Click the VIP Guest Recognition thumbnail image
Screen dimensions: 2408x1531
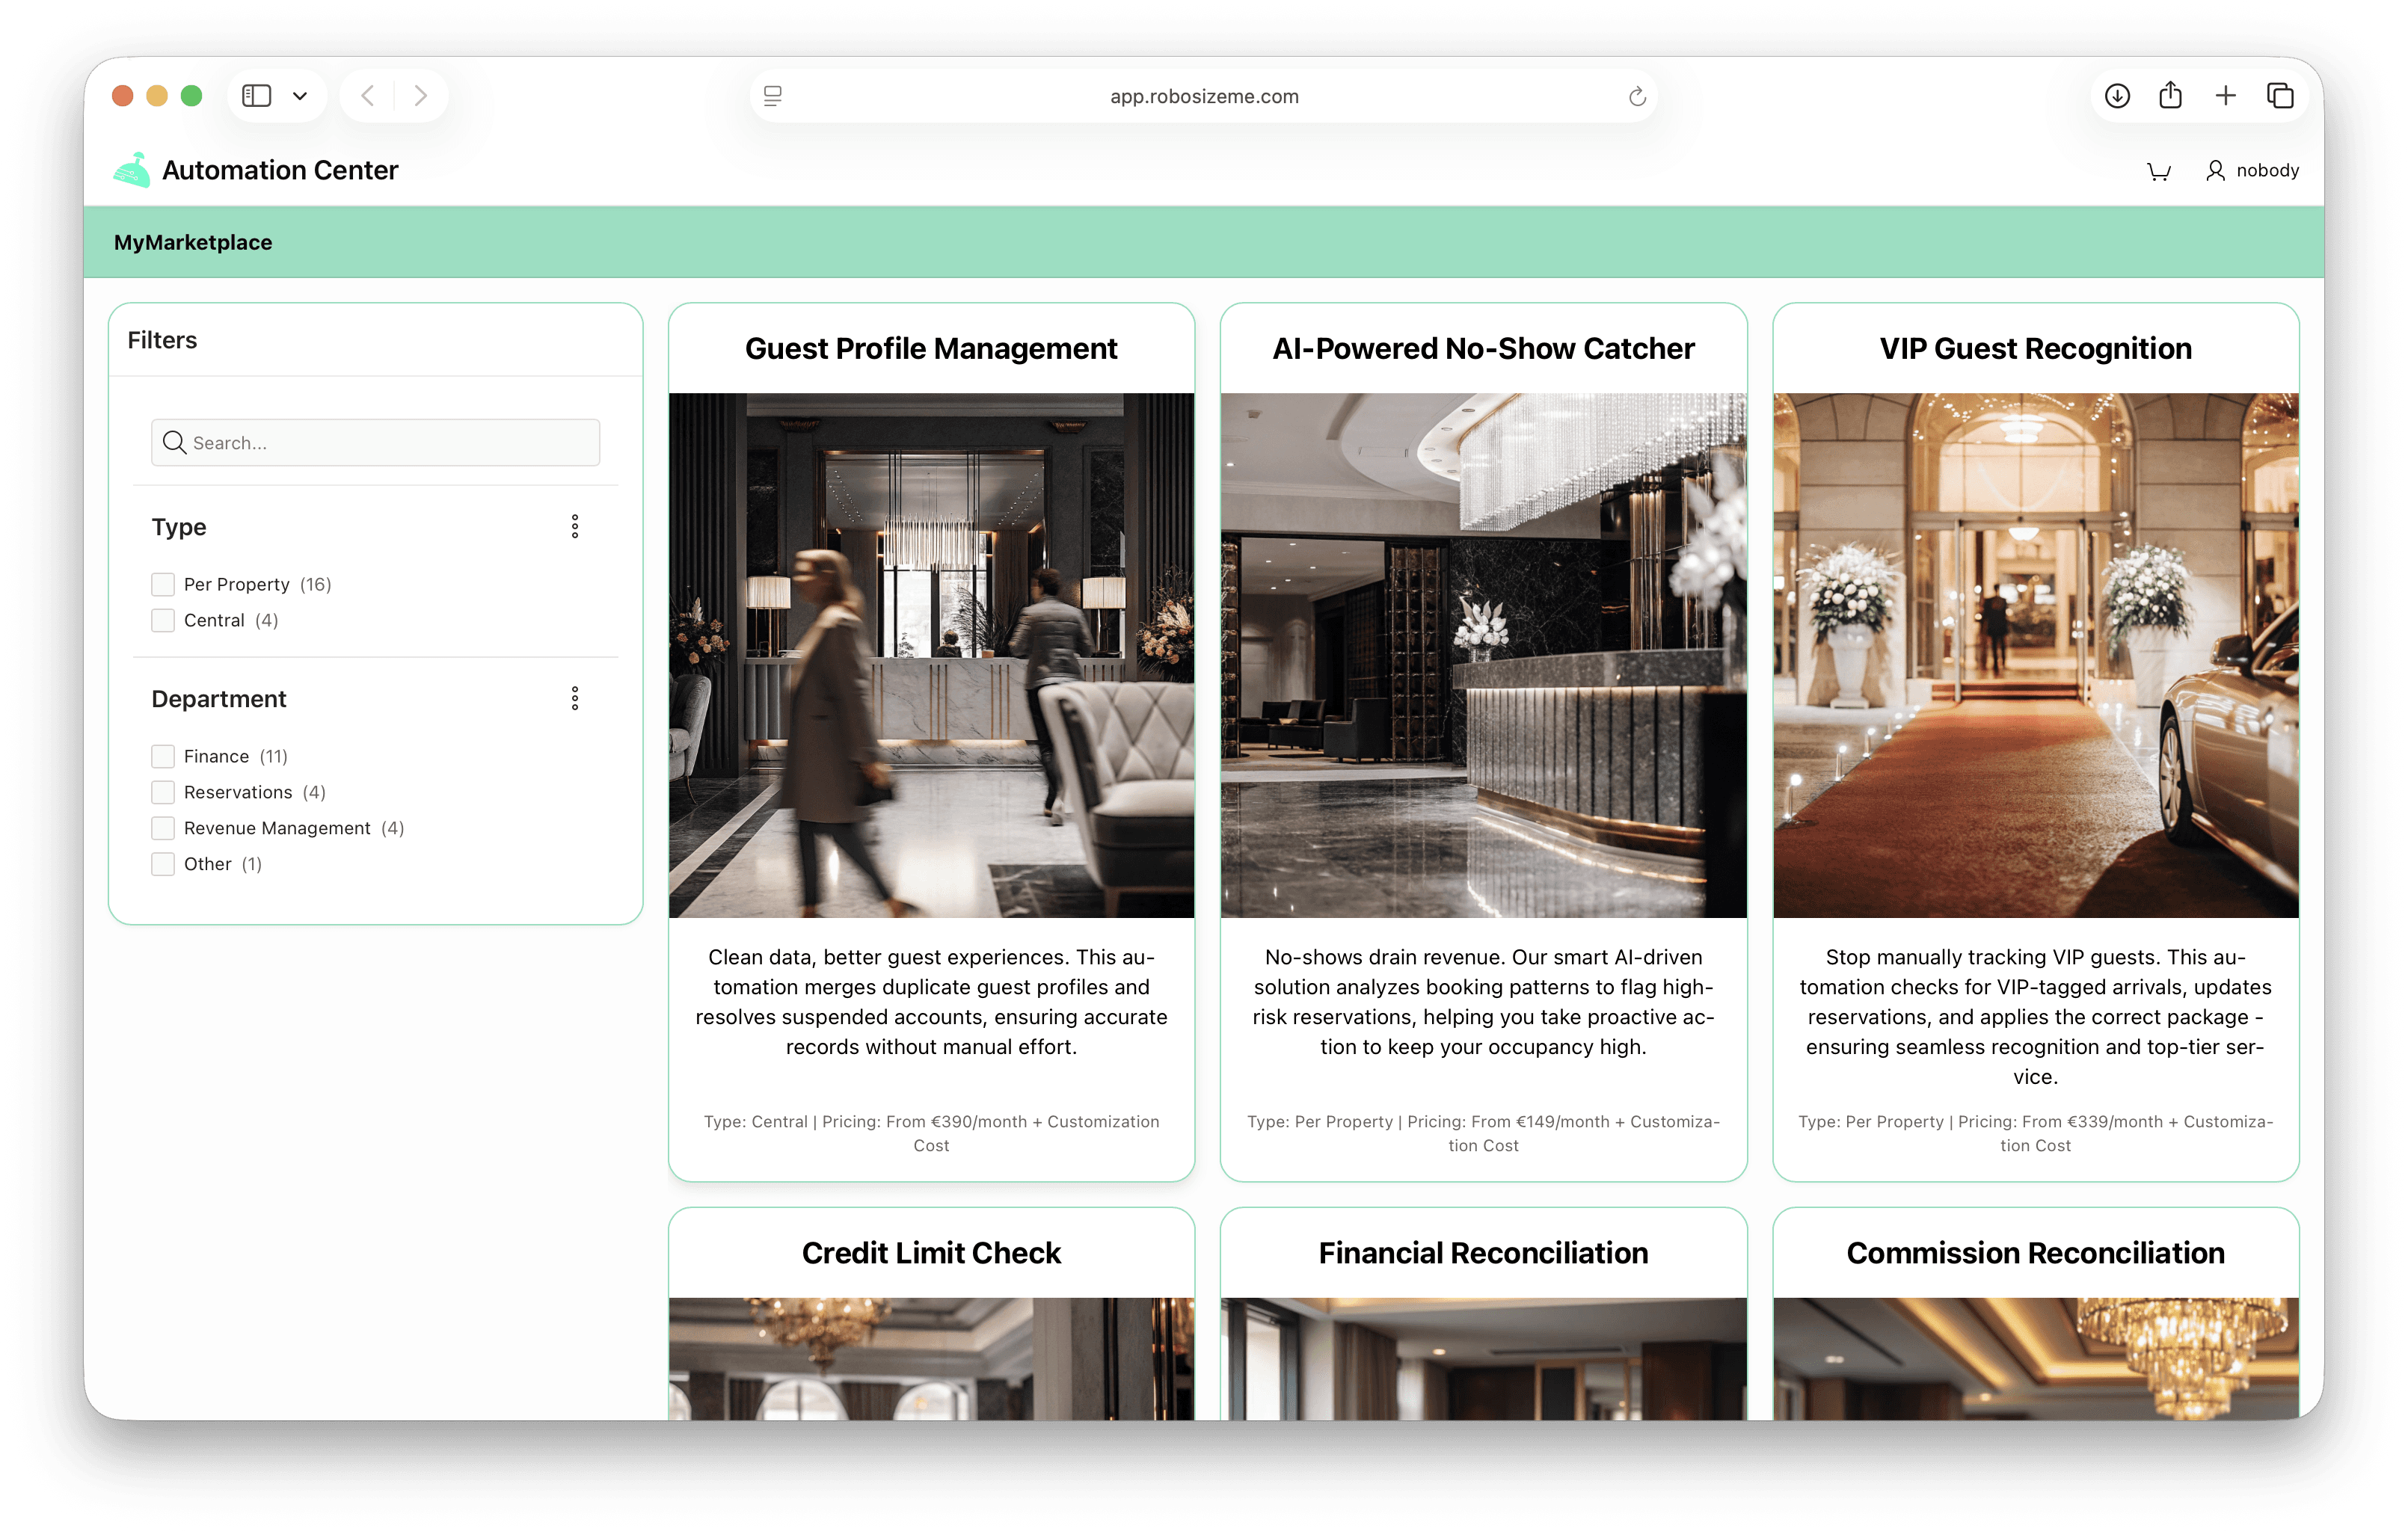pyautogui.click(x=2035, y=655)
